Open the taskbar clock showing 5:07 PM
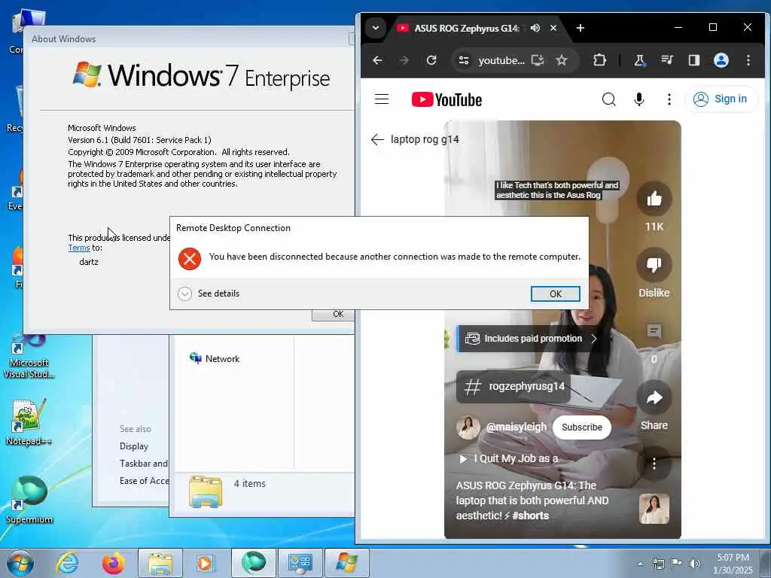 733,564
